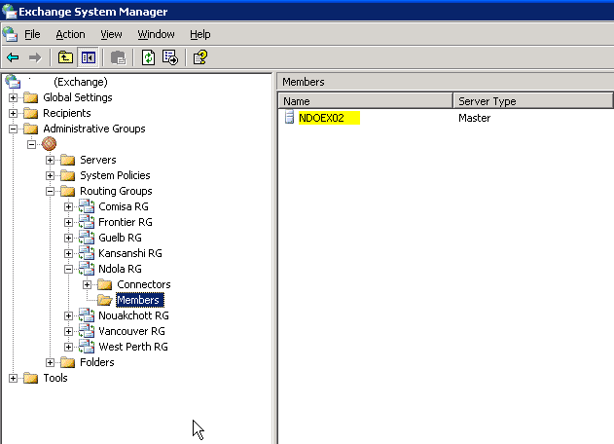Image resolution: width=614 pixels, height=444 pixels.
Task: Click the console icon left of File menu
Action: [x=10, y=34]
